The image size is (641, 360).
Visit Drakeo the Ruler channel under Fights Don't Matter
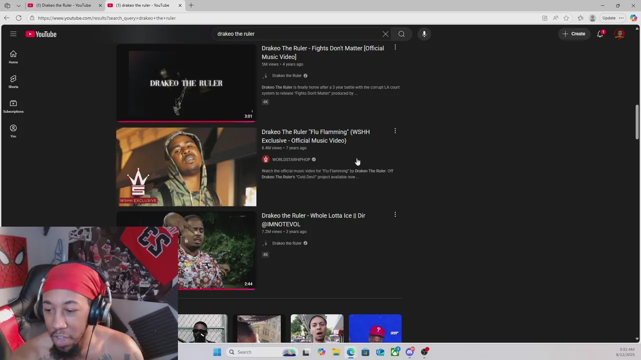287,75
